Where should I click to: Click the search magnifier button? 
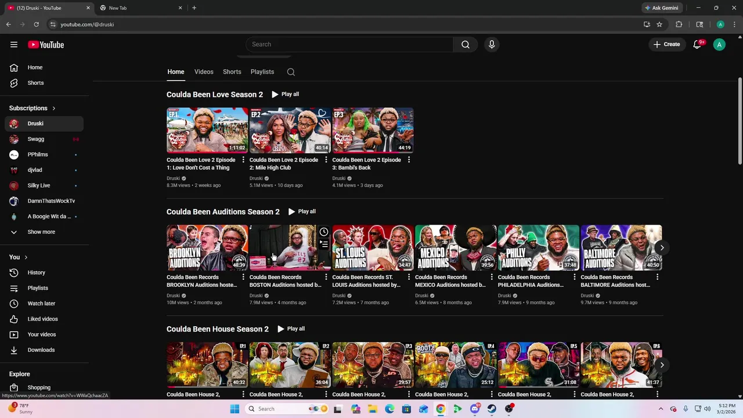tap(466, 45)
